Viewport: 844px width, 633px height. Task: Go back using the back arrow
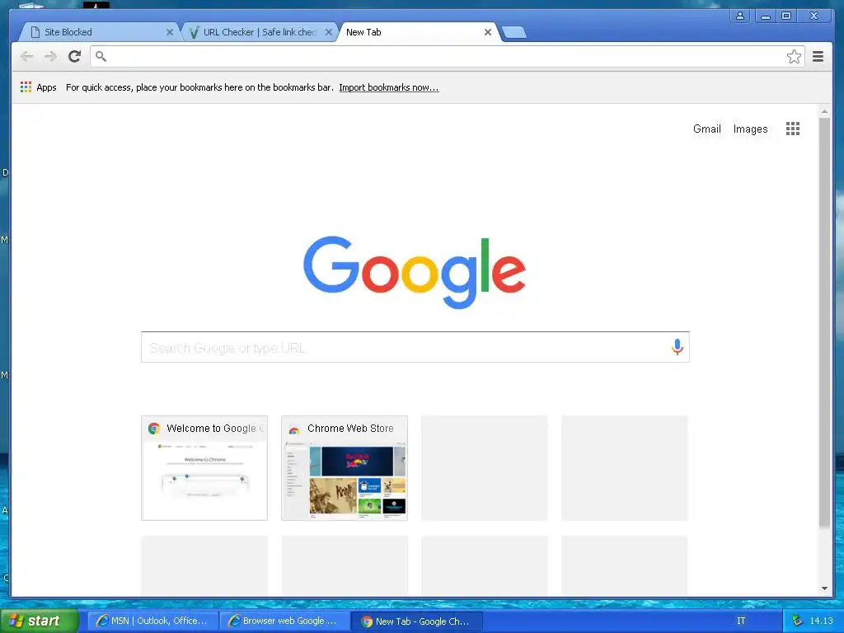(x=26, y=57)
